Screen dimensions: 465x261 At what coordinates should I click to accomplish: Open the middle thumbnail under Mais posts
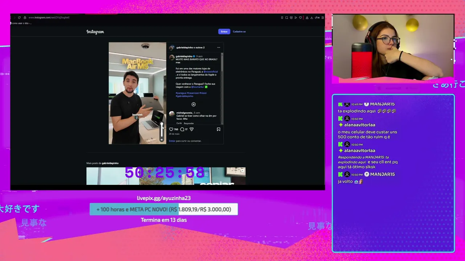166,176
